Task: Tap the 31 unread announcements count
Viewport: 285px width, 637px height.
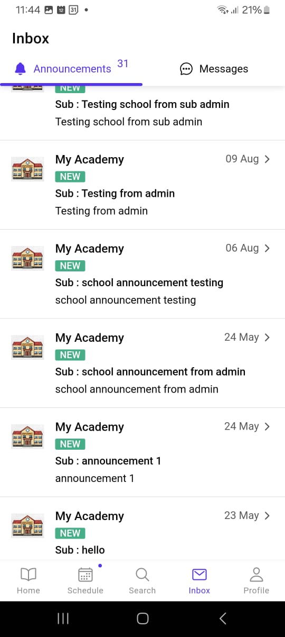Action: (x=123, y=63)
